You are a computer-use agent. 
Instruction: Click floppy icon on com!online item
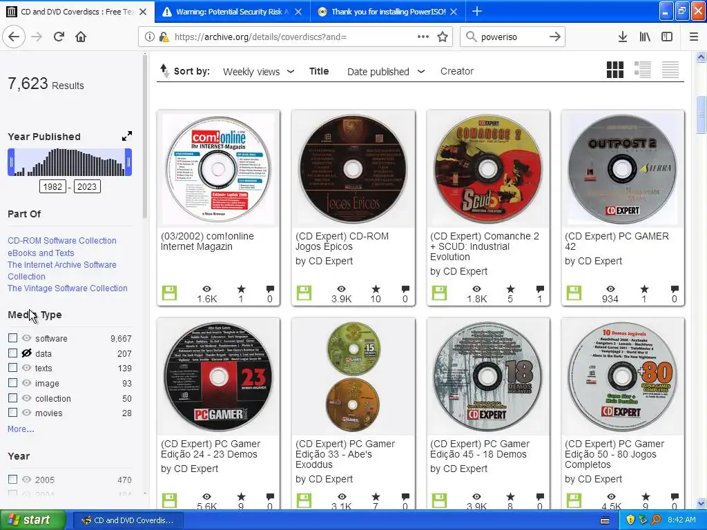pyautogui.click(x=170, y=293)
